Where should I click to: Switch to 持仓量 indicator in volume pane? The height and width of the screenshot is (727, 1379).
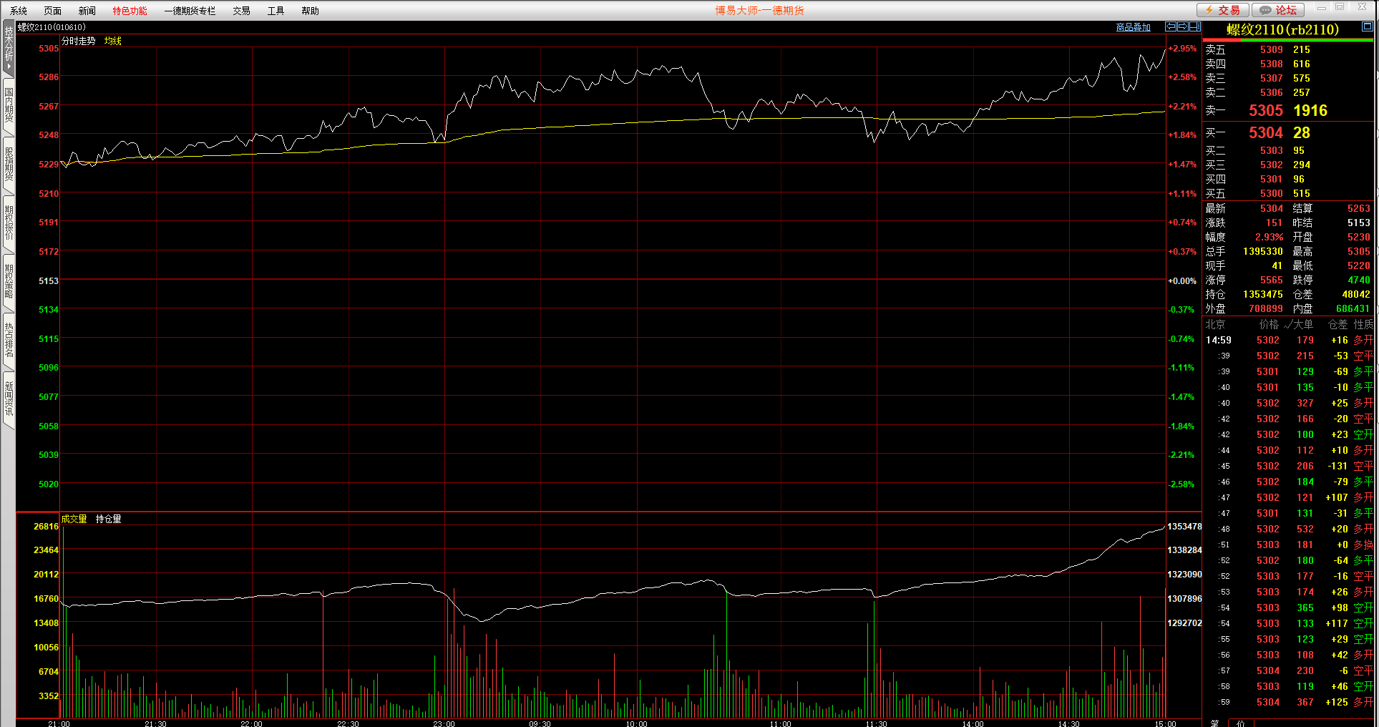(109, 519)
